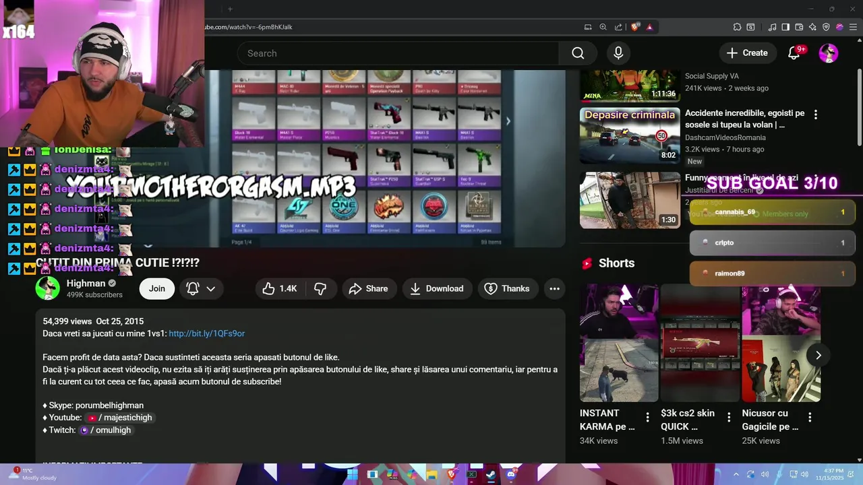
Task: Open Nicusor cu Gagicile short thumbnail
Action: (x=781, y=343)
